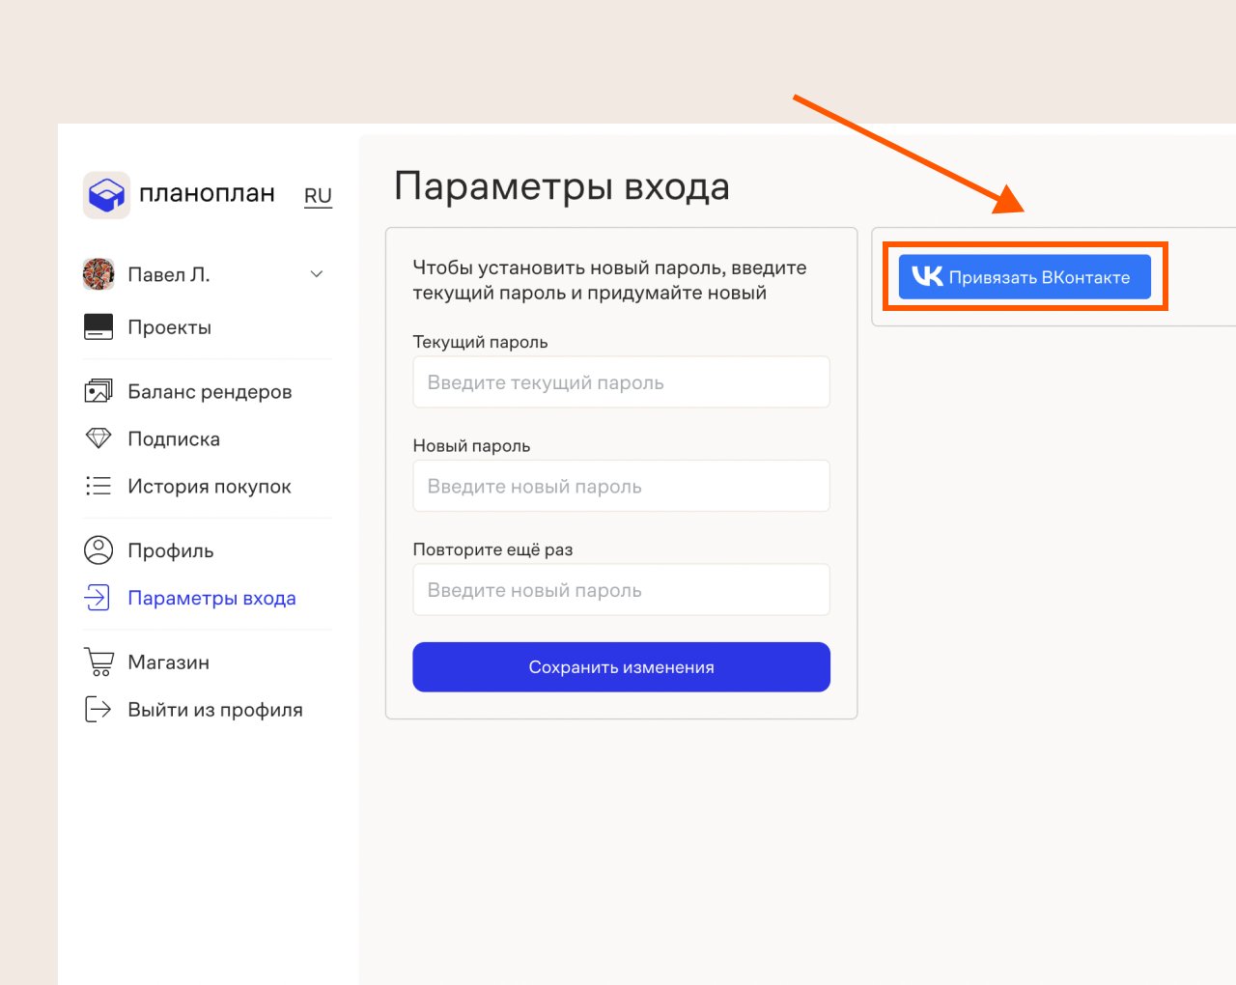
Task: Click the Planoplan logo icon
Action: 106,195
